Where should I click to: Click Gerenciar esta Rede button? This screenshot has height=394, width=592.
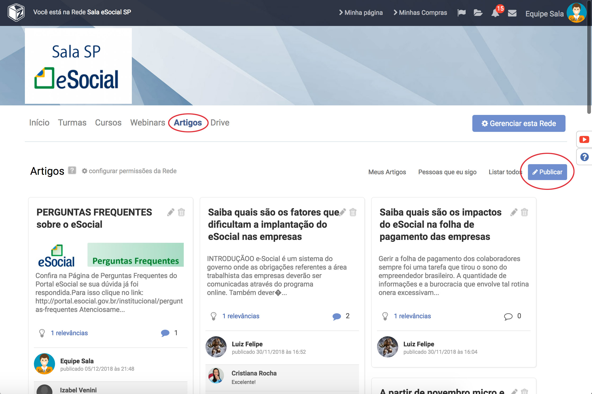coord(519,123)
